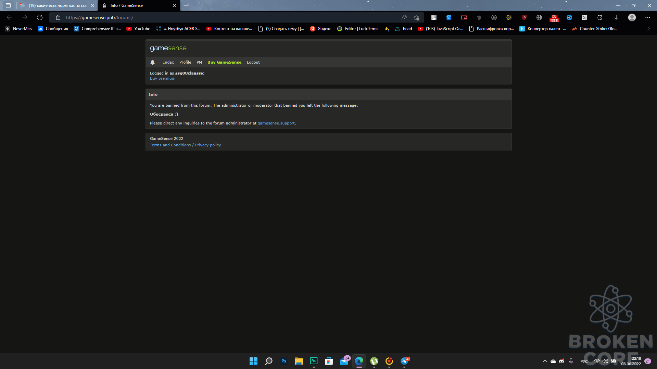The height and width of the screenshot is (369, 657).
Task: Add this page to favorites with the star icon
Action: click(x=416, y=17)
